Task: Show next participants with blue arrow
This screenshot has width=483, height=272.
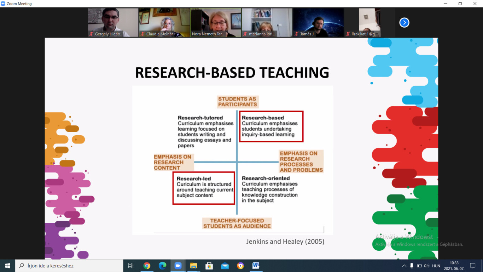Action: point(404,23)
